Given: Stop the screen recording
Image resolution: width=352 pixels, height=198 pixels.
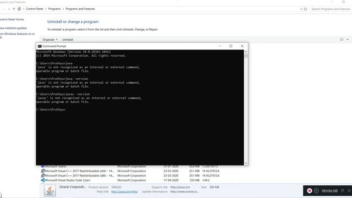Looking at the screenshot, I should [309, 191].
